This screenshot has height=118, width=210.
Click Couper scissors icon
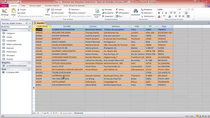pyautogui.click(x=18, y=10)
